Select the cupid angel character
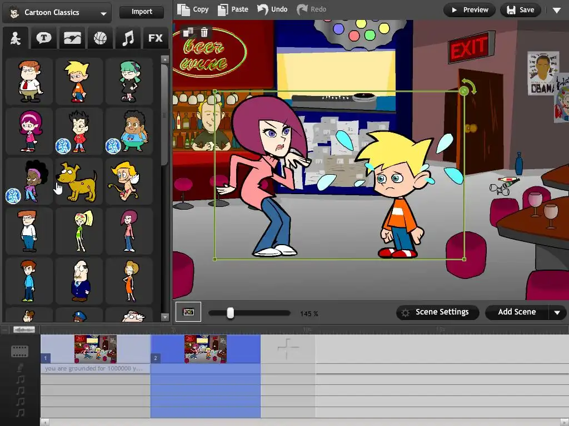The image size is (569, 426). pyautogui.click(x=129, y=181)
